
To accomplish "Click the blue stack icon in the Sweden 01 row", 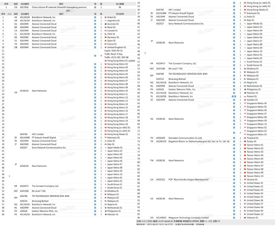I will coord(234,100).
